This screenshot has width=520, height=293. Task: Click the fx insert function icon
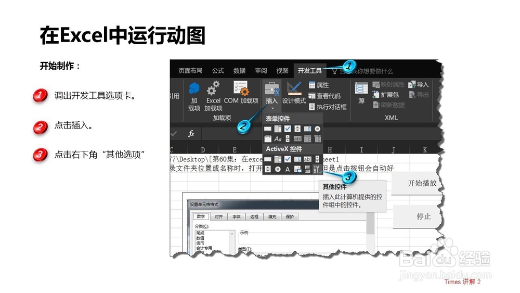191,134
